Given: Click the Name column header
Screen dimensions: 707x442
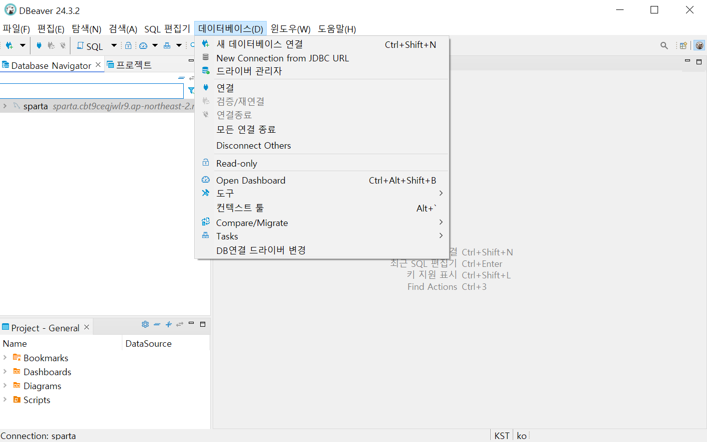Looking at the screenshot, I should coord(61,343).
